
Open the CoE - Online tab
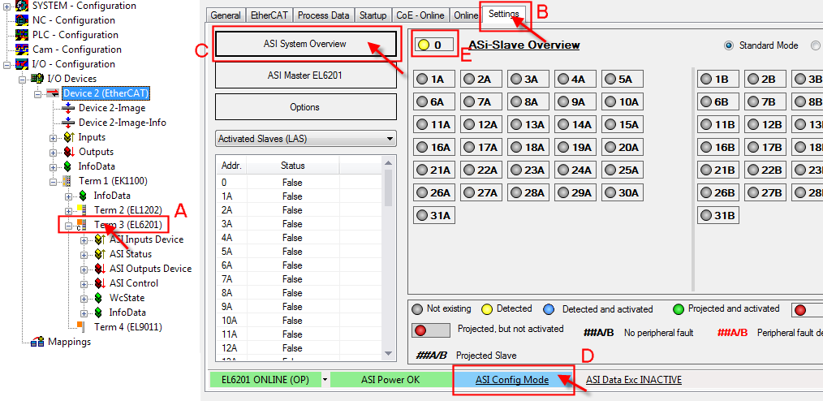pos(420,15)
